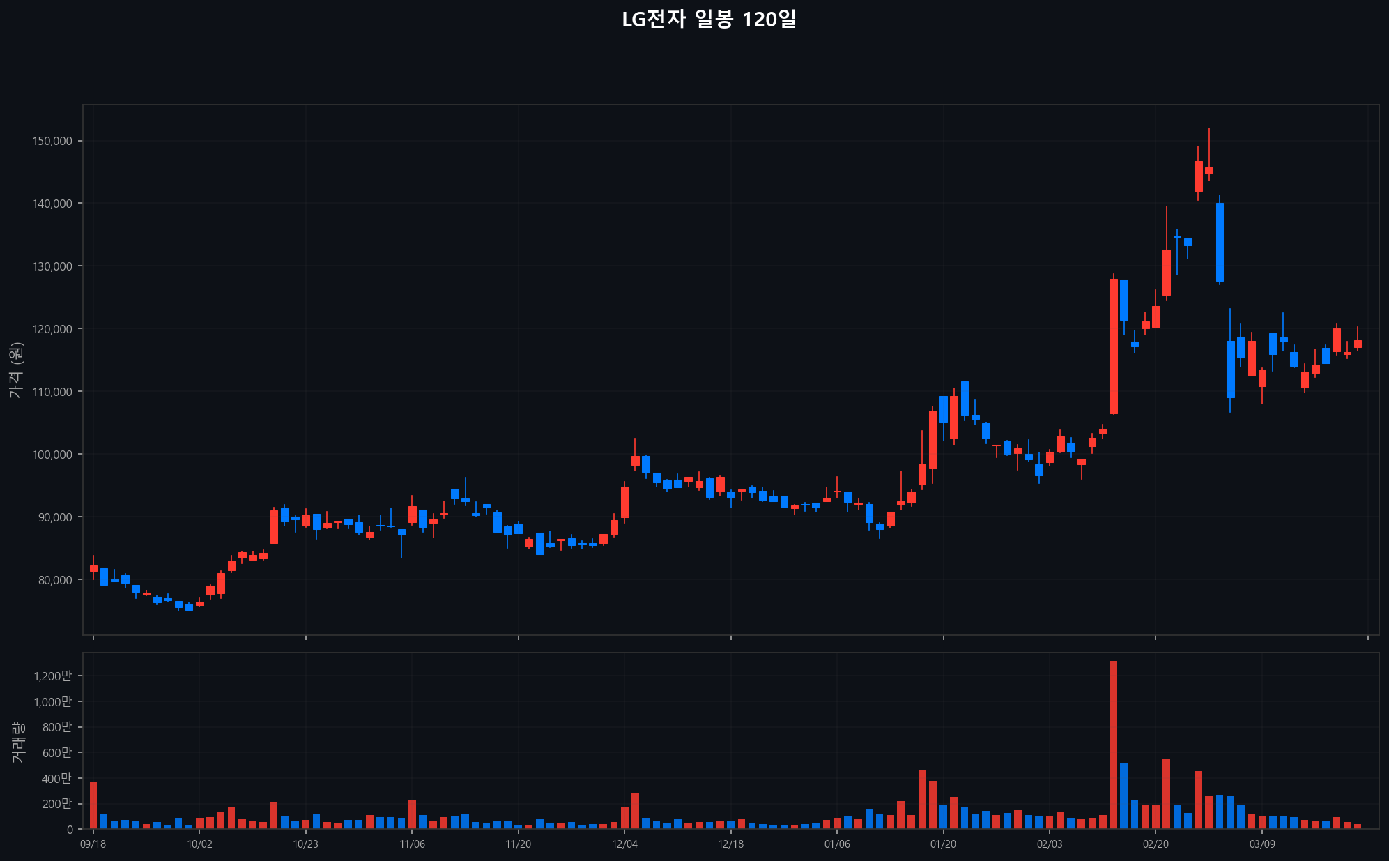Click the 1,200만 volume axis label
The width and height of the screenshot is (1389, 861).
coord(52,676)
